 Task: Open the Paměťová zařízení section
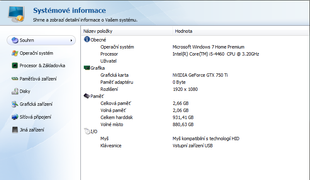(x=38, y=79)
